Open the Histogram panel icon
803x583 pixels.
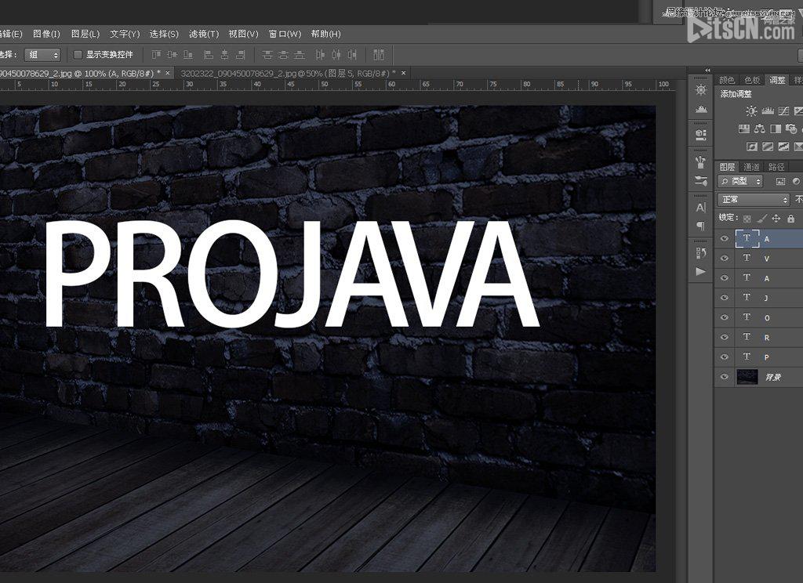click(701, 110)
